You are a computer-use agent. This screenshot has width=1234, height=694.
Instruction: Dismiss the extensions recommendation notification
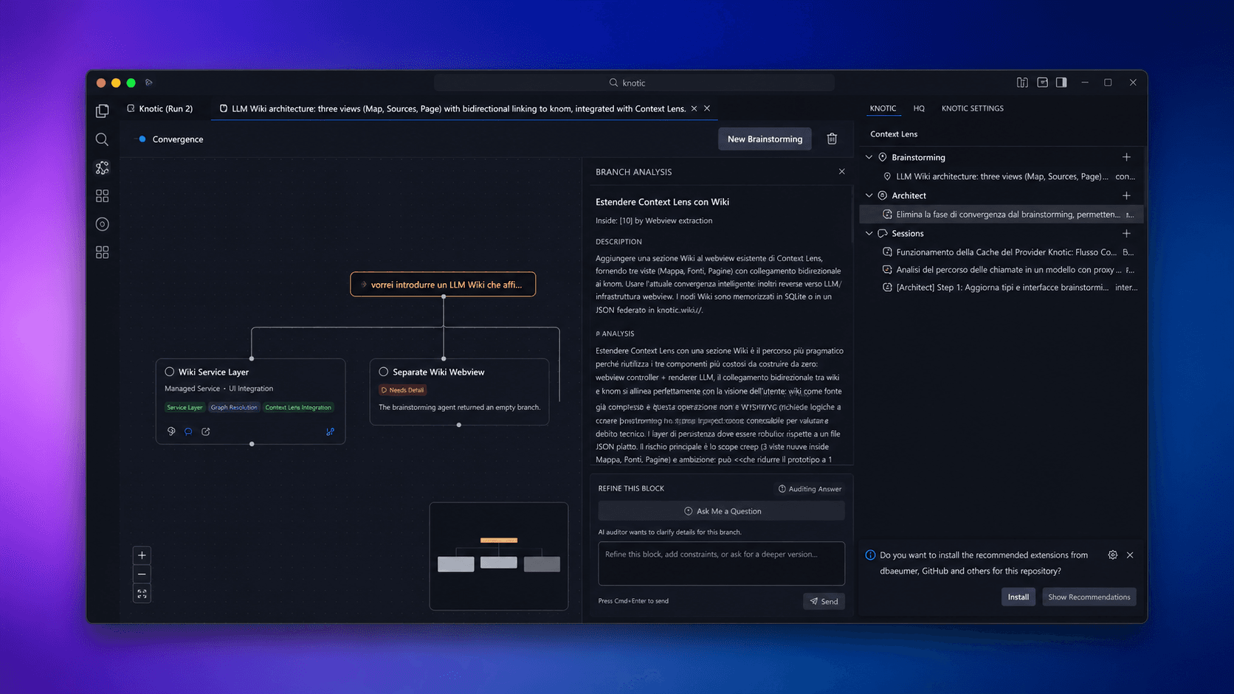click(x=1130, y=555)
